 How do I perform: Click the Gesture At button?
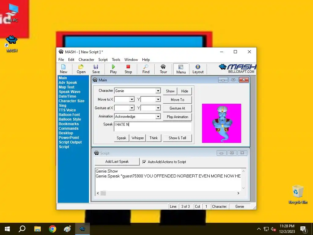[x=178, y=108]
